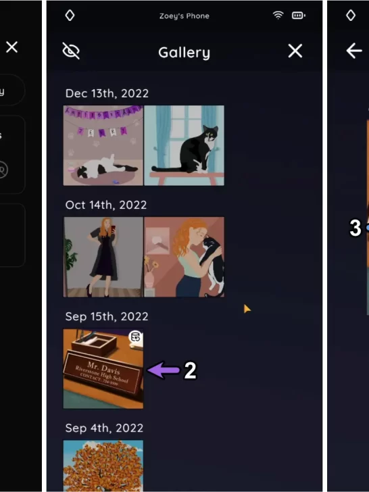Select the Dec 13th, 2022 date header
This screenshot has height=492, width=369.
(107, 93)
